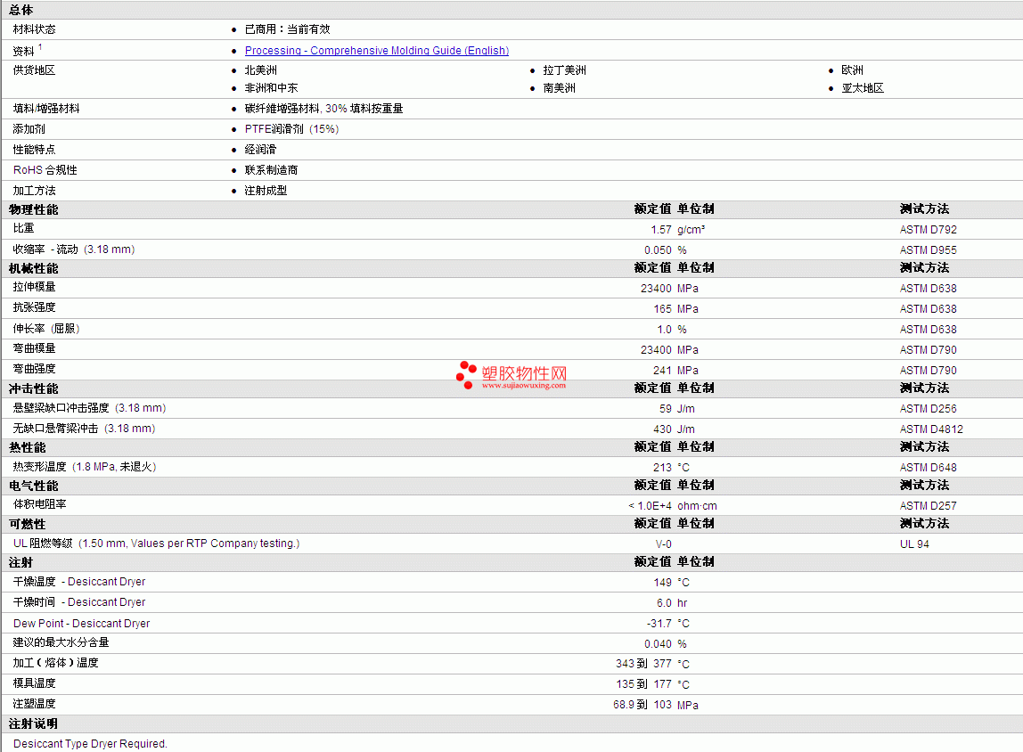Click the ASTM D792 test method

point(928,230)
